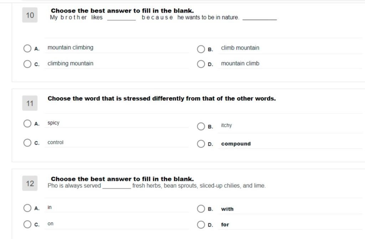Click question number 10 badge

click(30, 15)
